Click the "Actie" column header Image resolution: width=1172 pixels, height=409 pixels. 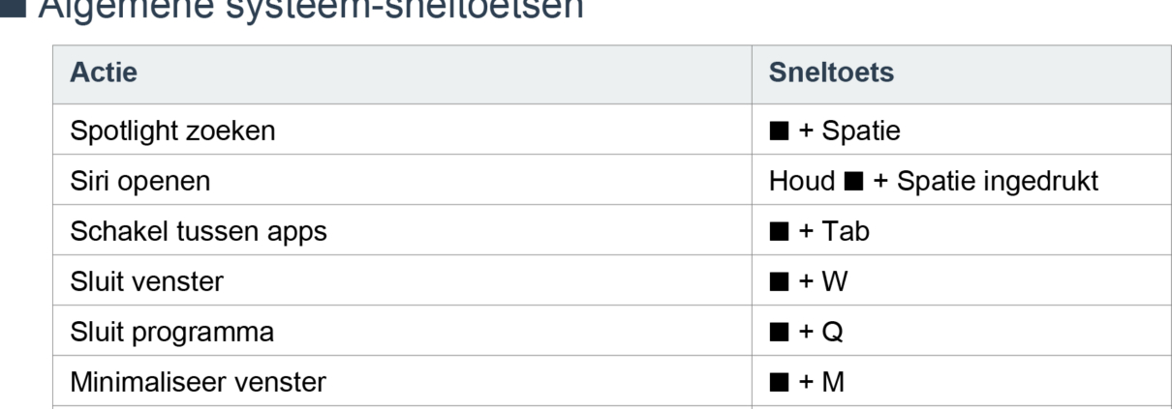tap(104, 73)
